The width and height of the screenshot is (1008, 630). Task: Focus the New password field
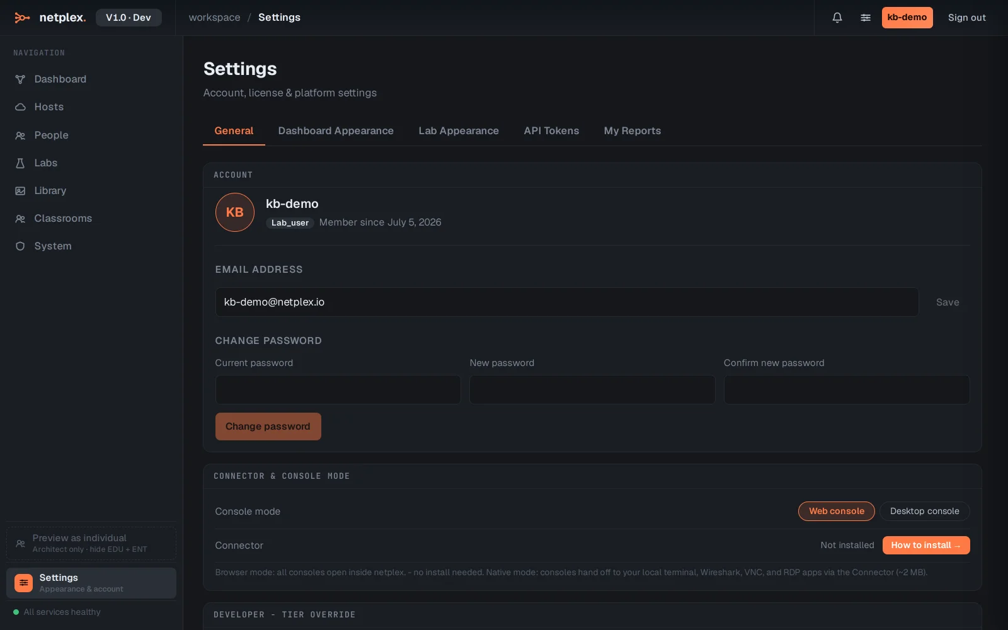coord(592,389)
